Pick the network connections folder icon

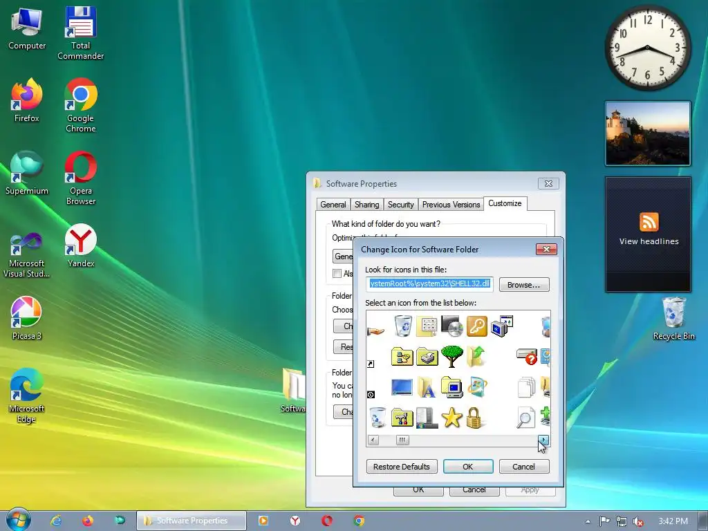pyautogui.click(x=402, y=357)
